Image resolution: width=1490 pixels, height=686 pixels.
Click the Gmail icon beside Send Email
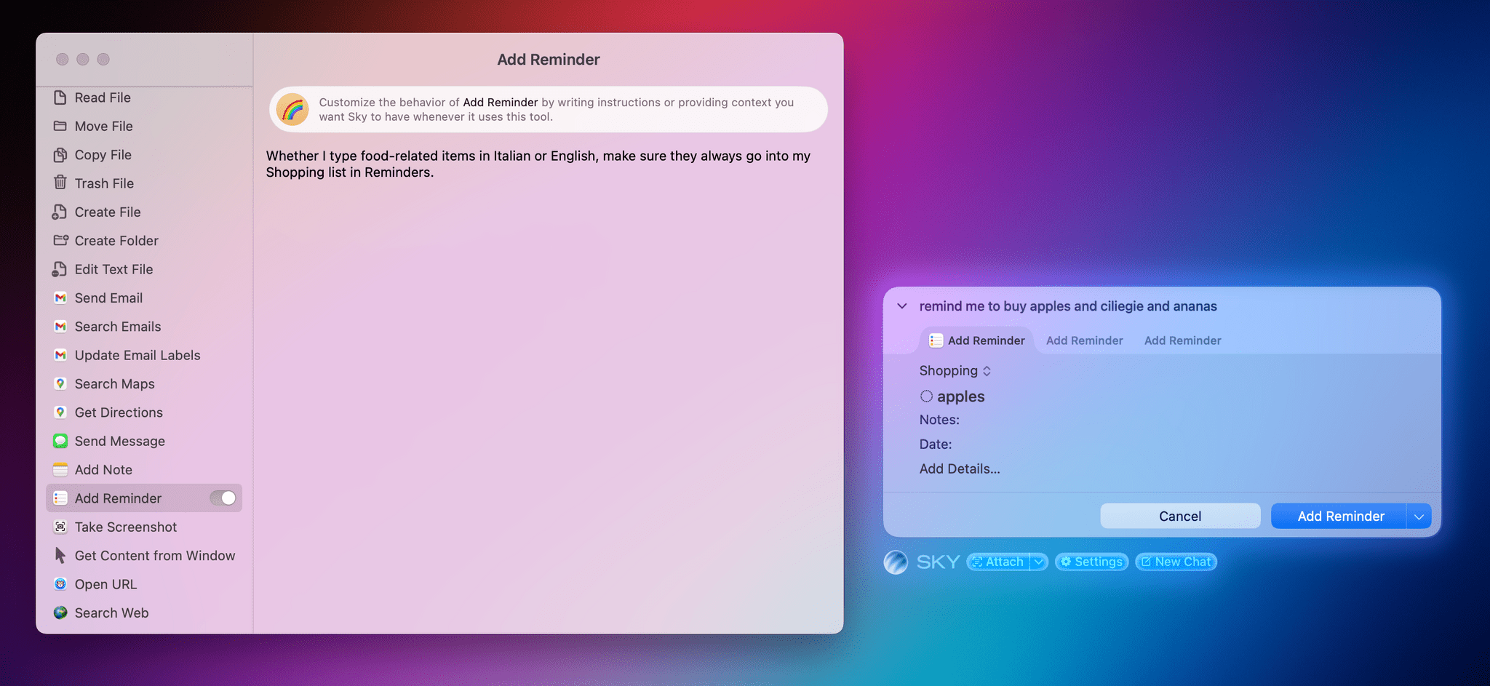click(60, 298)
